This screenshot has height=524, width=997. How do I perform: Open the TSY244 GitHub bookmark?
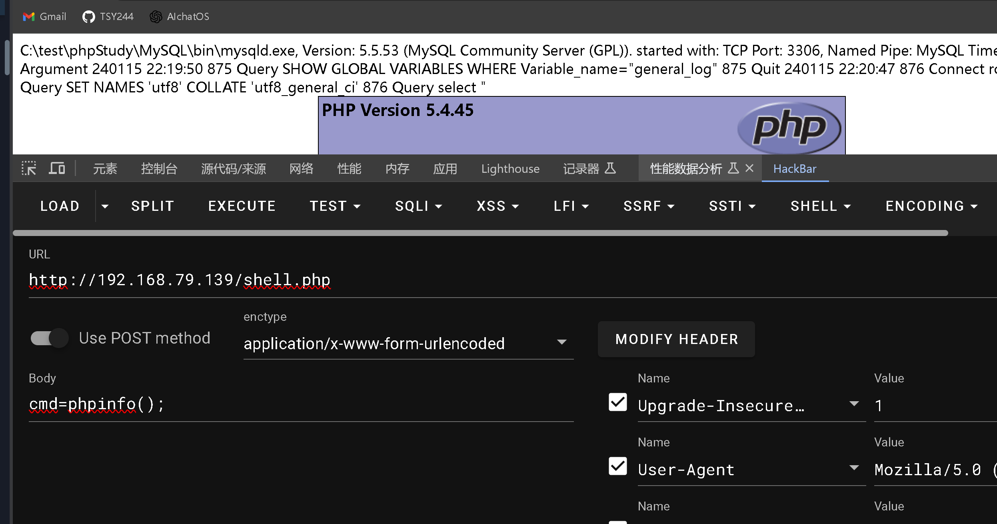108,16
